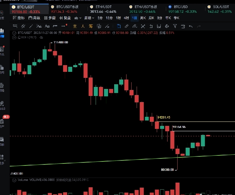
Task: Expand the Volume indicator chevron
Action: (x=14, y=180)
